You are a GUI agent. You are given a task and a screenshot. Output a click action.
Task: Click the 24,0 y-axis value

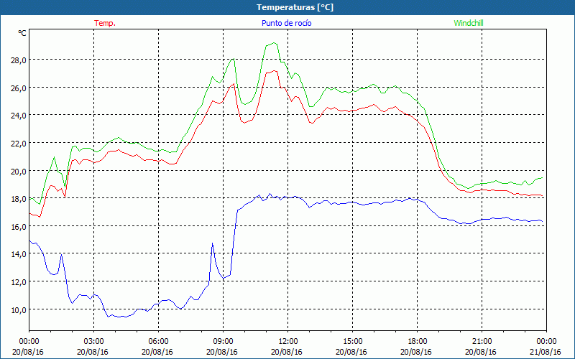pyautogui.click(x=19, y=116)
